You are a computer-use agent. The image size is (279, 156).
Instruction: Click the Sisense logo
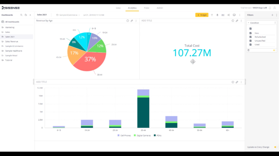click(x=11, y=8)
